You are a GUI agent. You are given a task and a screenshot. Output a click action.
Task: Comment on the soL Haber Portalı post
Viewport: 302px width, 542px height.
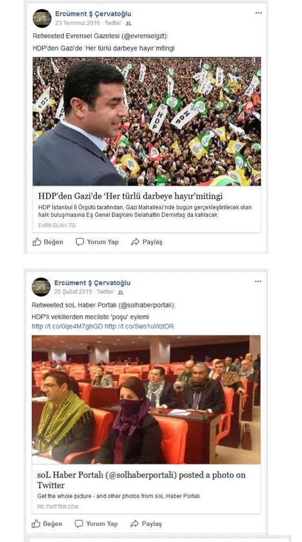(x=96, y=524)
